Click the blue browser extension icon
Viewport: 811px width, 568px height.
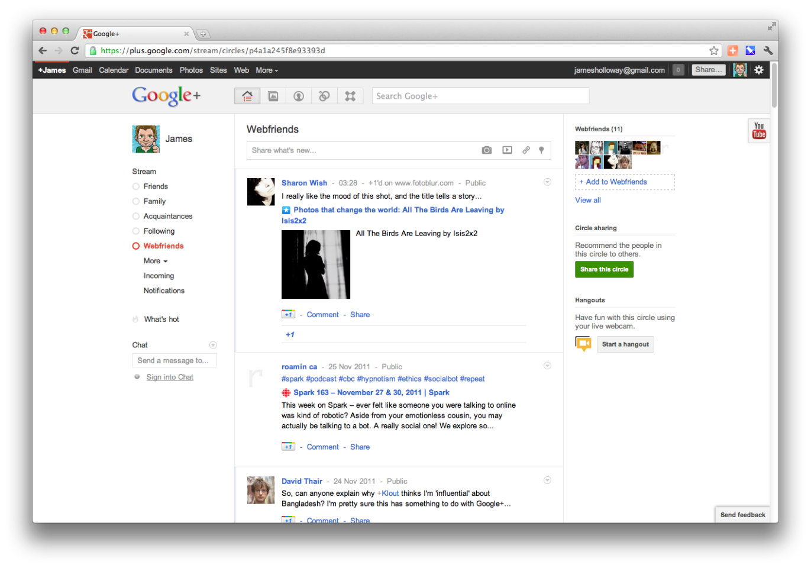750,51
